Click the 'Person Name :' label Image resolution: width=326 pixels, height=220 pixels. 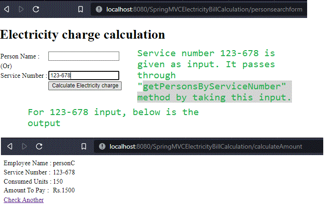(20, 56)
